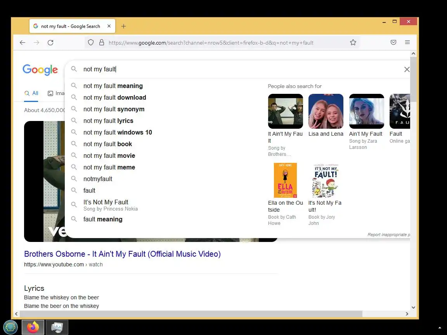
Task: Open Brothers Osborne music video link
Action: [122, 254]
